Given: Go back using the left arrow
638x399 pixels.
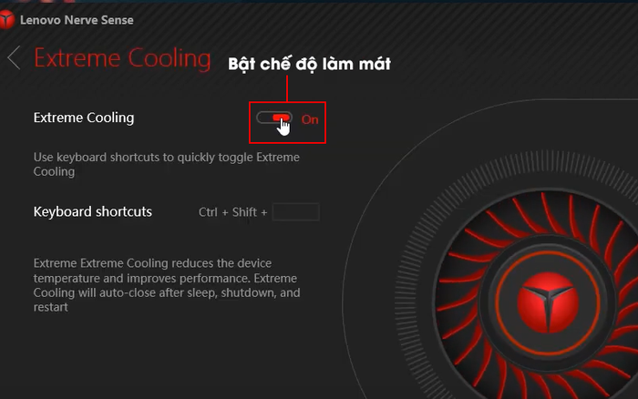Looking at the screenshot, I should coord(14,57).
